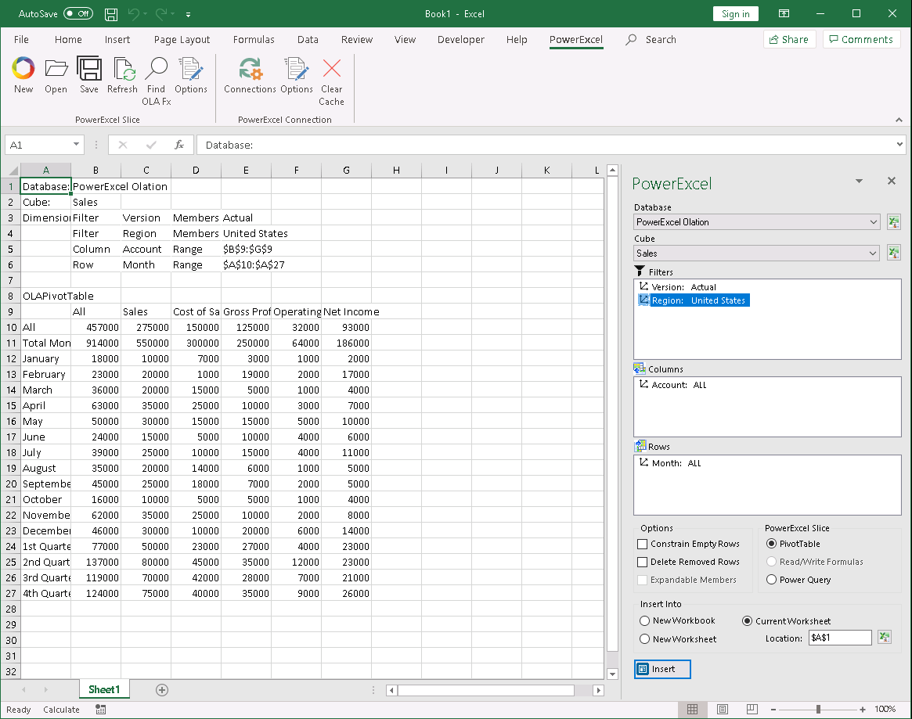Click the vertical scrollbar down arrow
912x719 pixels.
click(612, 674)
